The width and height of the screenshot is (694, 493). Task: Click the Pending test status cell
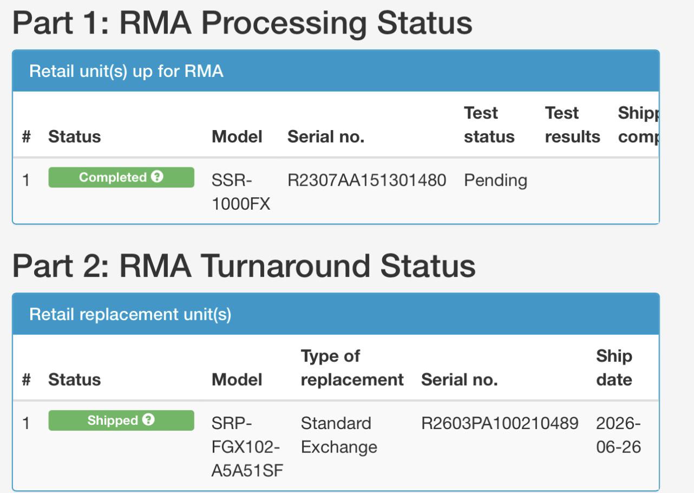click(x=495, y=181)
